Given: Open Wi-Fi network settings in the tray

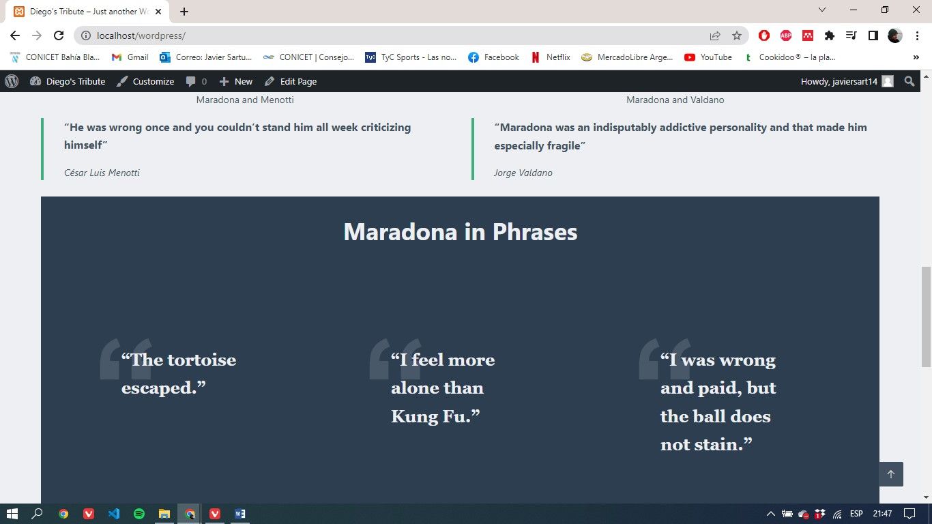Looking at the screenshot, I should 837,514.
